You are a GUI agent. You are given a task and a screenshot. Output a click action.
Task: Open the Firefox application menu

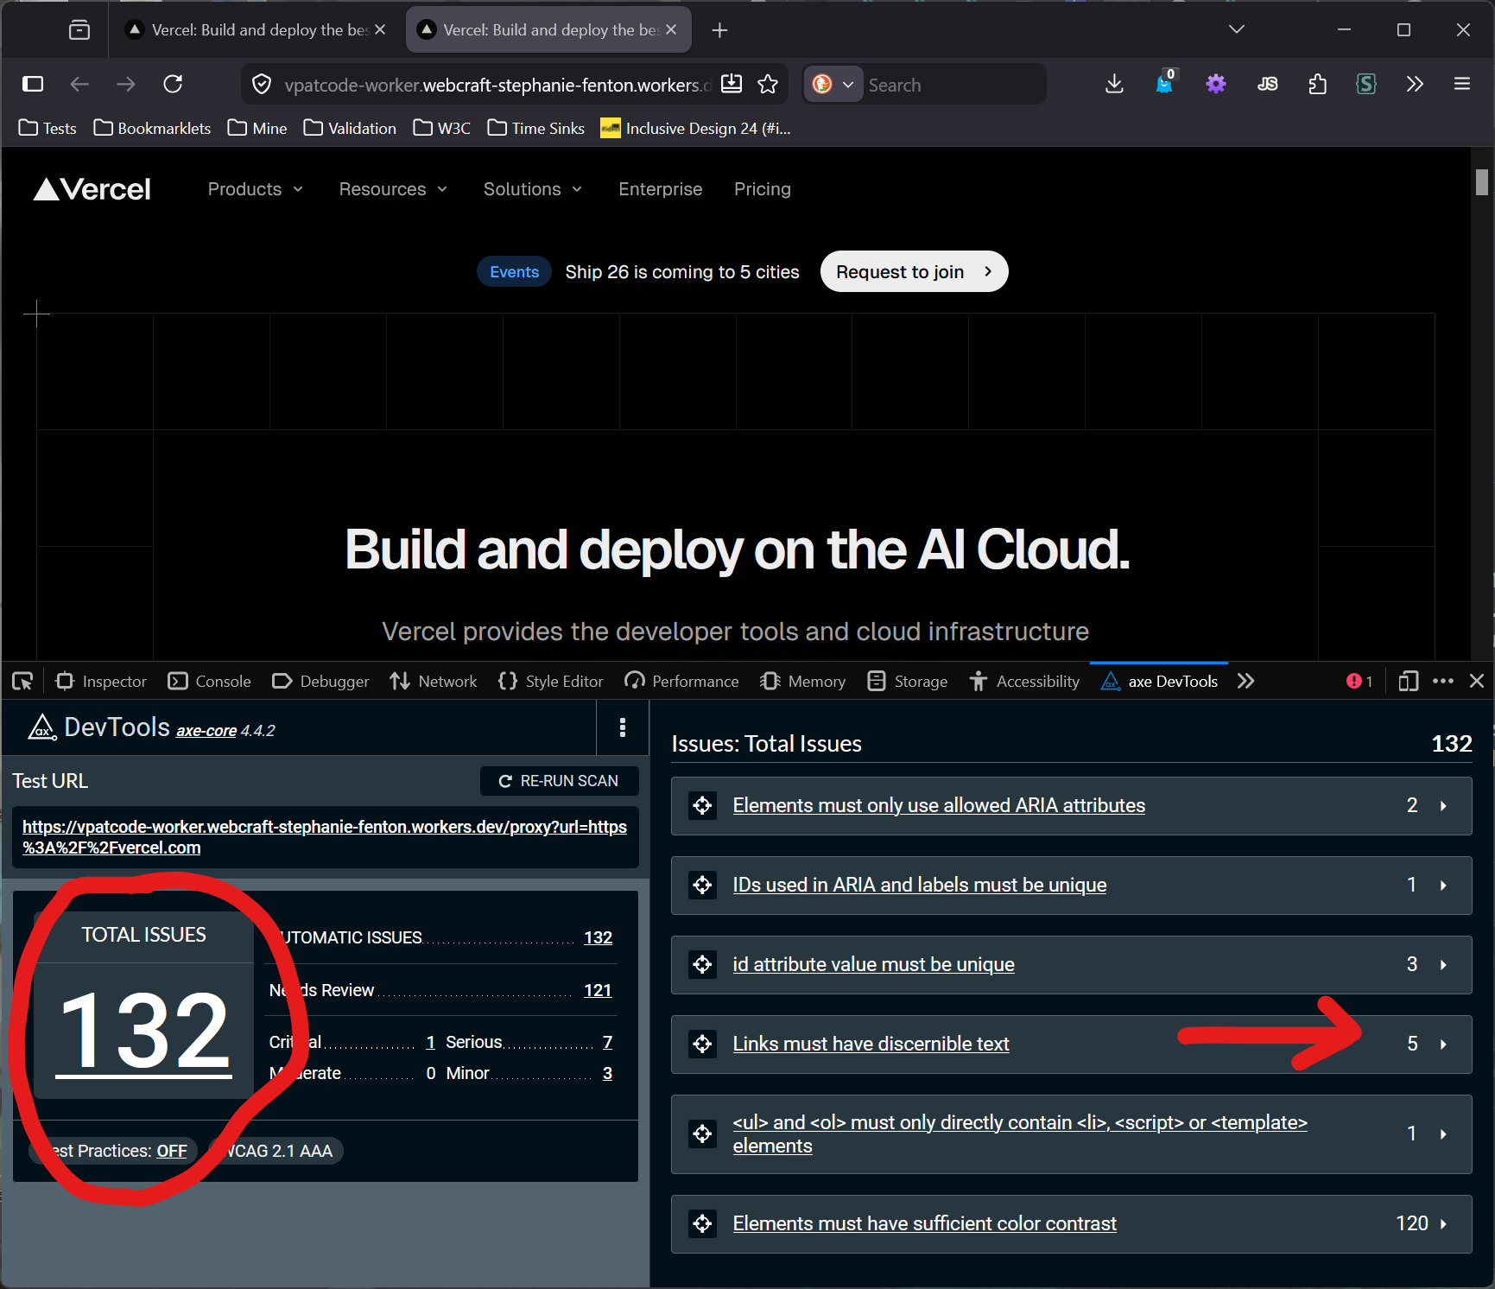click(x=1462, y=84)
